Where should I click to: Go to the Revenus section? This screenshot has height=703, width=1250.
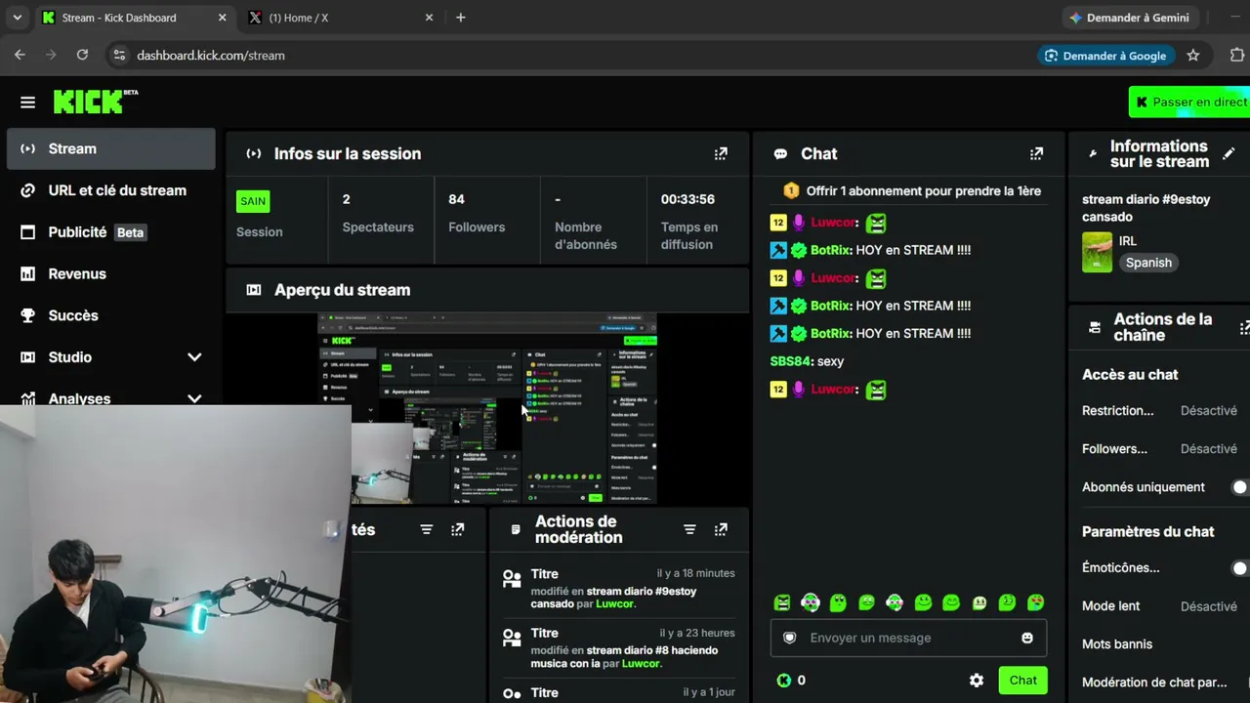click(x=111, y=273)
